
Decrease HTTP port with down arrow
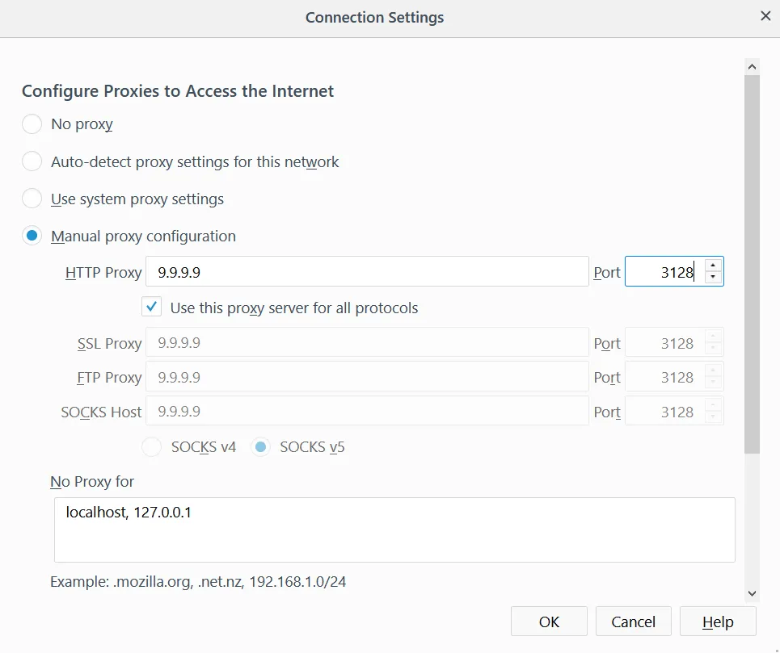(x=712, y=278)
